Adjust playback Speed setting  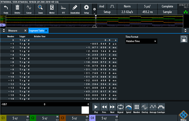tap(129, 108)
